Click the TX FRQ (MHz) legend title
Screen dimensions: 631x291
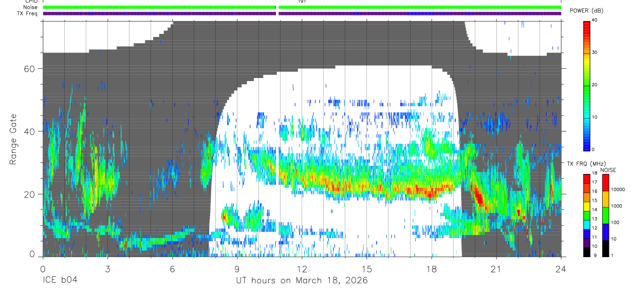click(x=586, y=163)
